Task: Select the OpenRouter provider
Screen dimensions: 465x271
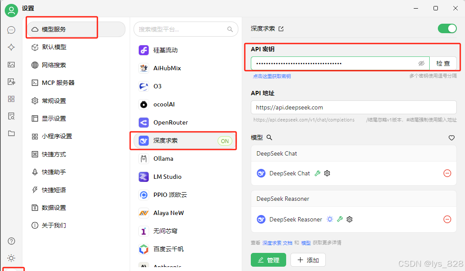Action: tap(186, 122)
